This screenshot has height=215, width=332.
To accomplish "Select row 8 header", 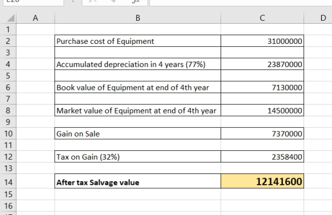I will 8,110.
